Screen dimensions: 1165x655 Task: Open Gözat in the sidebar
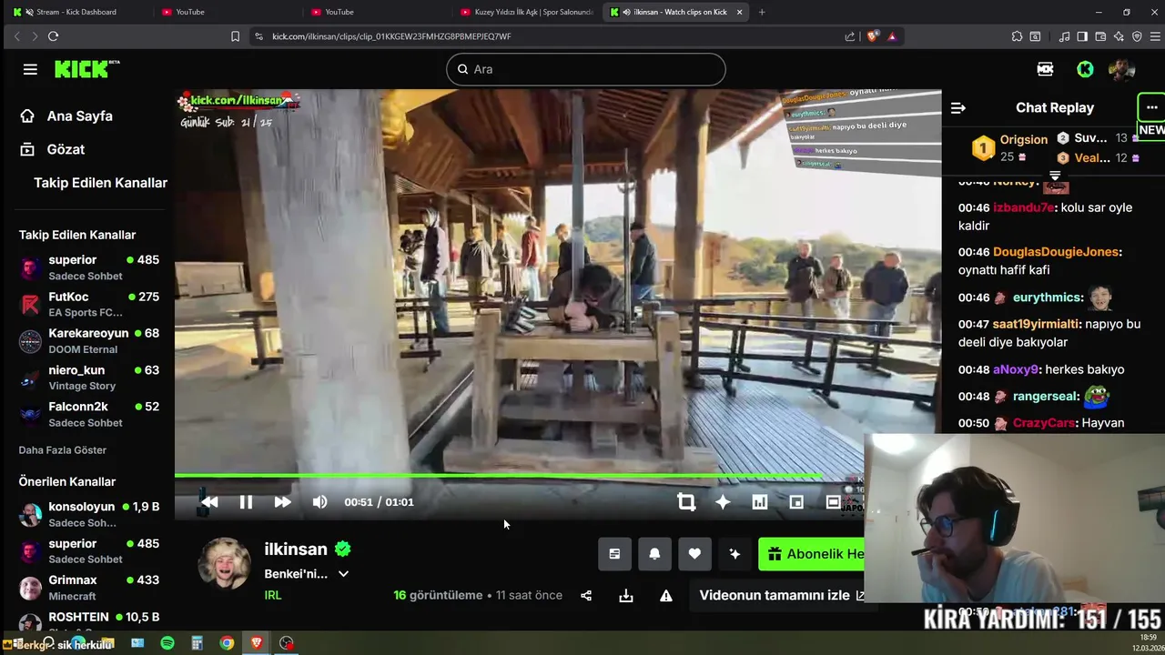click(66, 149)
